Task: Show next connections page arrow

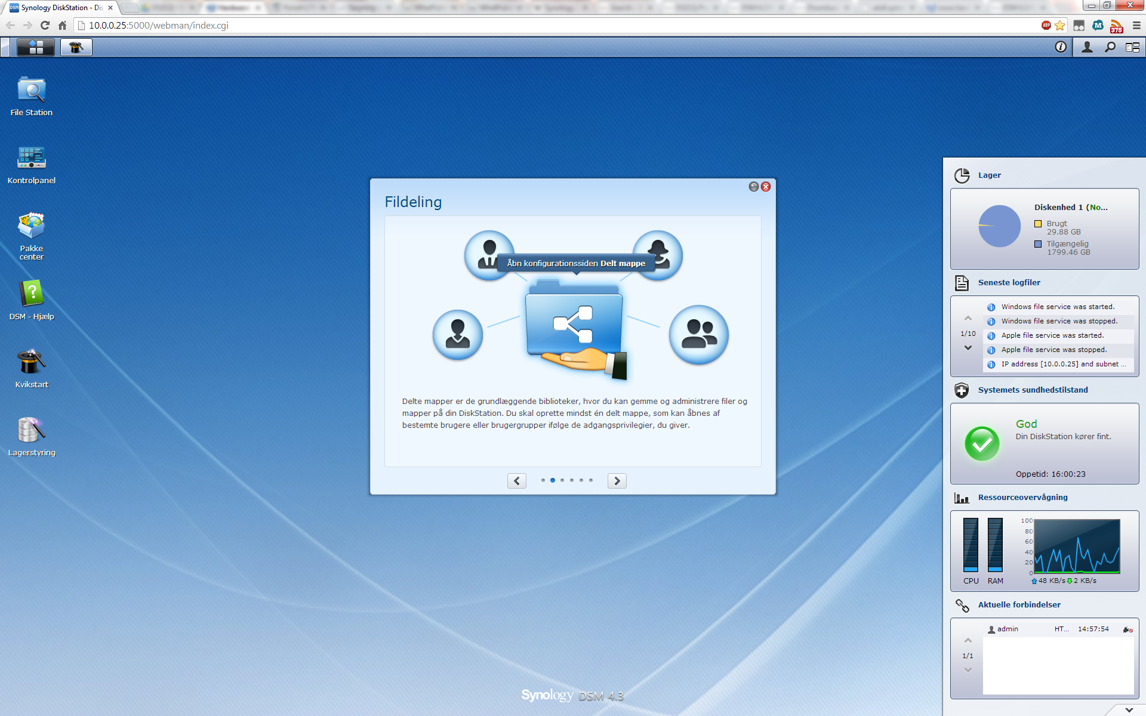Action: [968, 670]
